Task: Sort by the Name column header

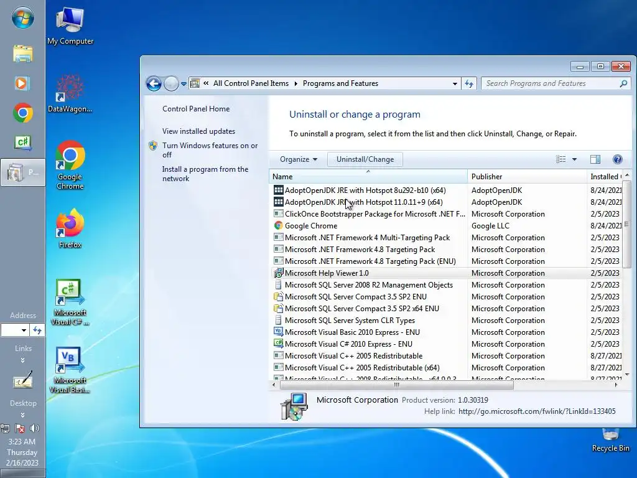Action: pos(368,176)
